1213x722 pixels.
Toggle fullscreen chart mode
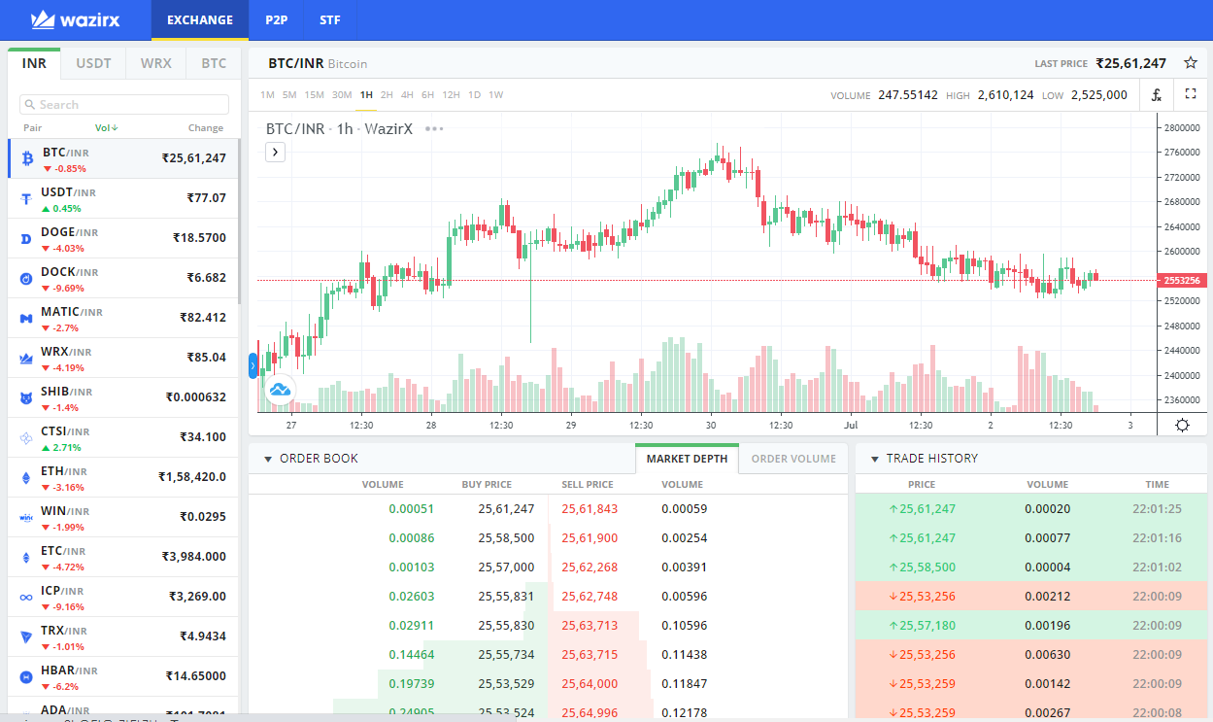pyautogui.click(x=1191, y=94)
